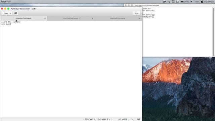This screenshot has height=121, width=215.
Task: Click the red close button of gedit
Action: pos(2,9)
